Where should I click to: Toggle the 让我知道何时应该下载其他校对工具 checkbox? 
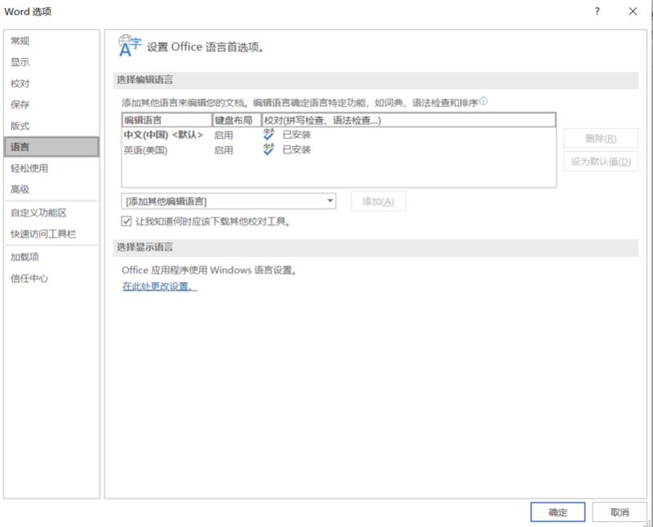click(127, 221)
